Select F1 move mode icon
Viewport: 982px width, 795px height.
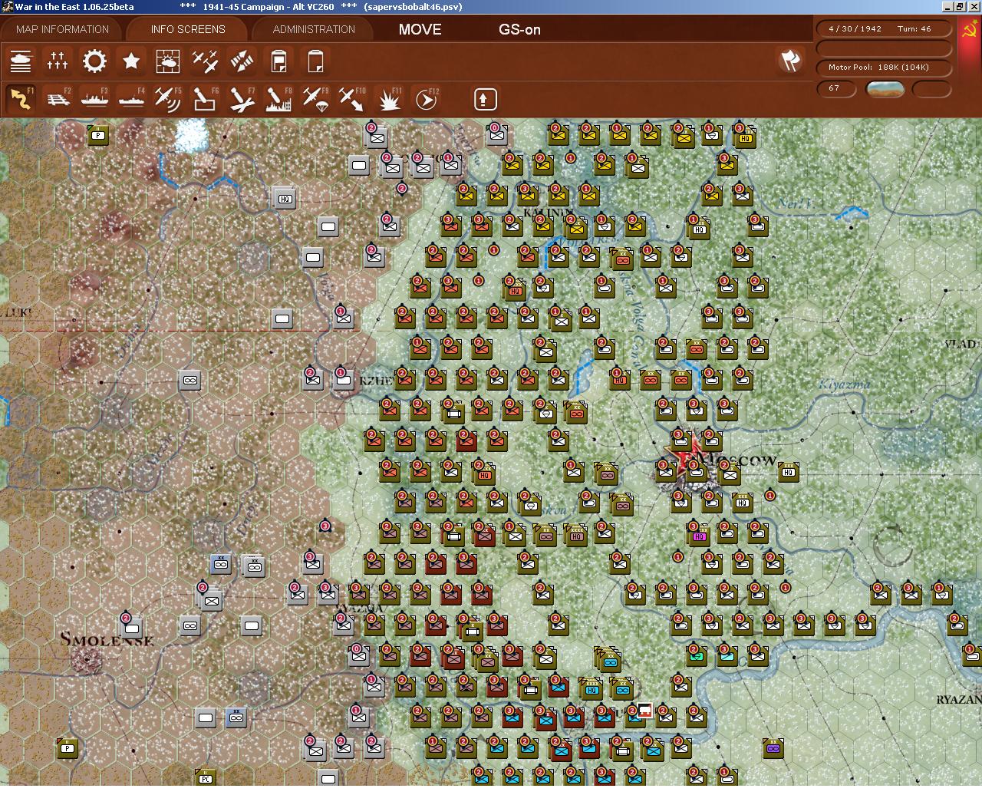point(21,99)
